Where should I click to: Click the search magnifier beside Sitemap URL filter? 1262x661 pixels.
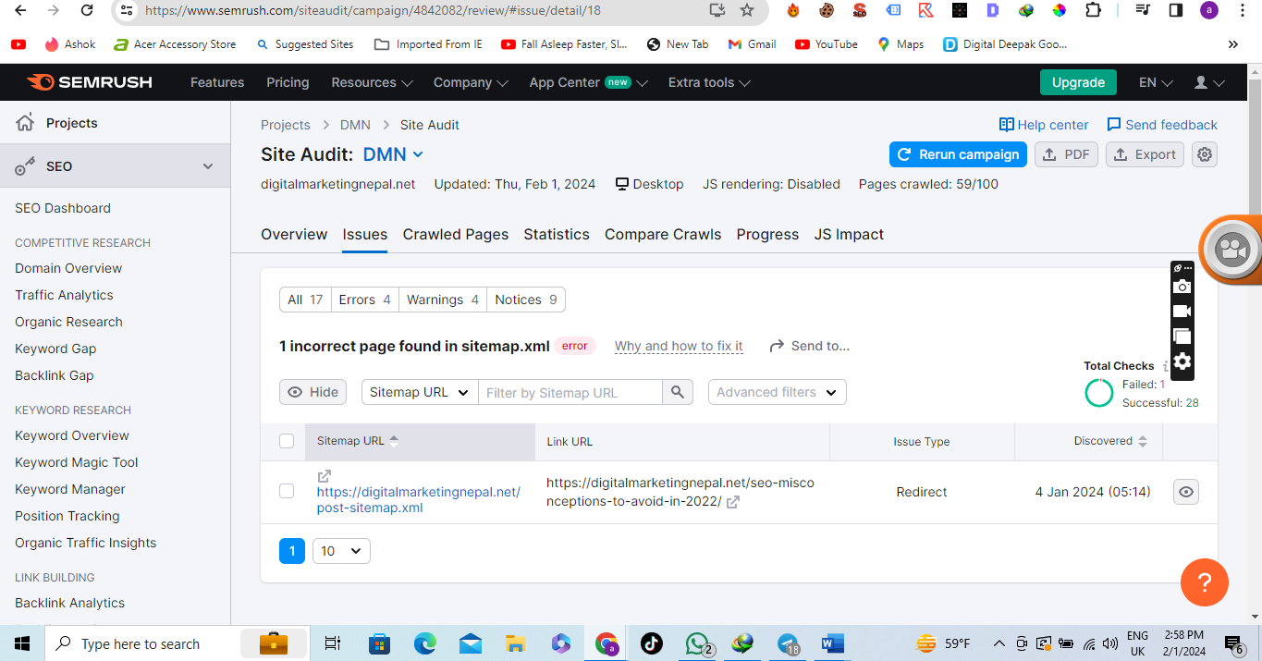tap(678, 392)
